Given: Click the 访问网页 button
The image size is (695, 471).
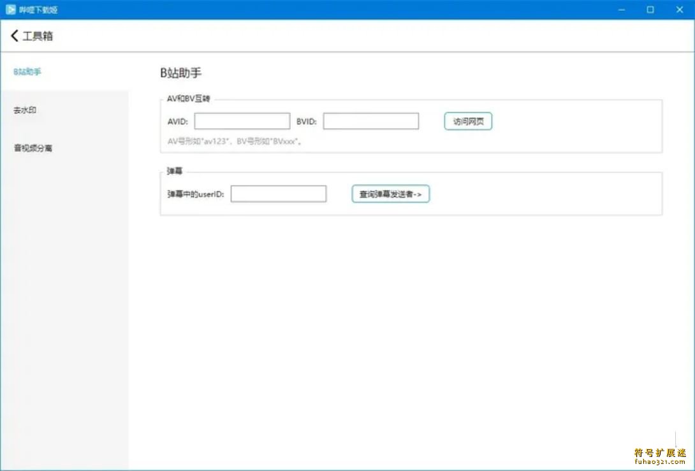Looking at the screenshot, I should point(468,121).
